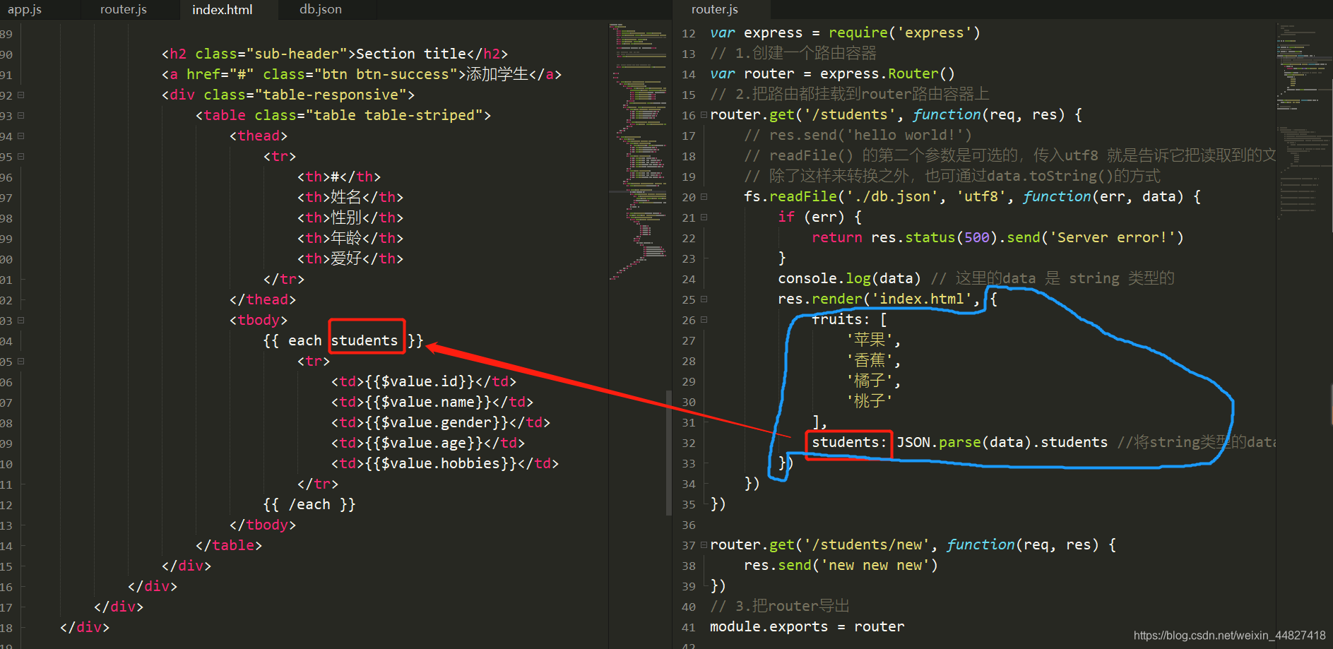The image size is (1333, 649).
Task: Click the '香蕉' array item
Action: tap(870, 360)
